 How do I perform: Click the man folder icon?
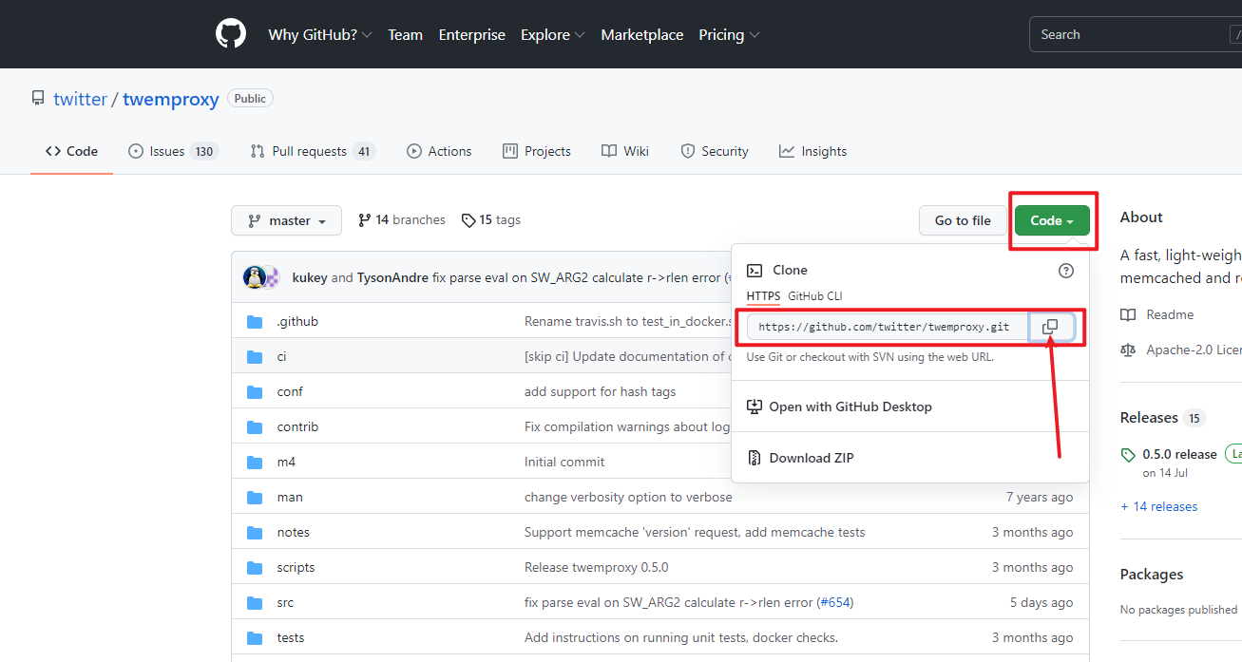coord(255,498)
